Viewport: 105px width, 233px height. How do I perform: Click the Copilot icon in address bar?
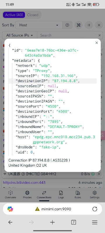pos(10,209)
